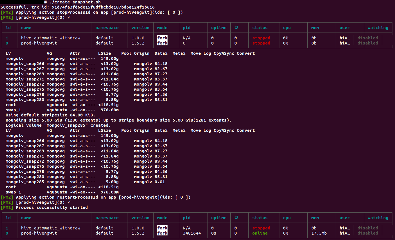
Task: Click the green online status of prod-hivengwit
Action: coord(260,233)
